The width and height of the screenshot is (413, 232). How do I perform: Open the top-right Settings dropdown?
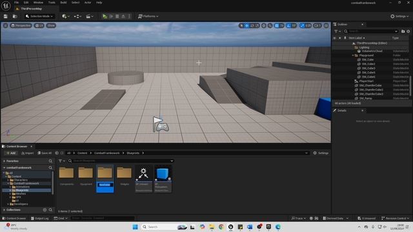click(399, 16)
